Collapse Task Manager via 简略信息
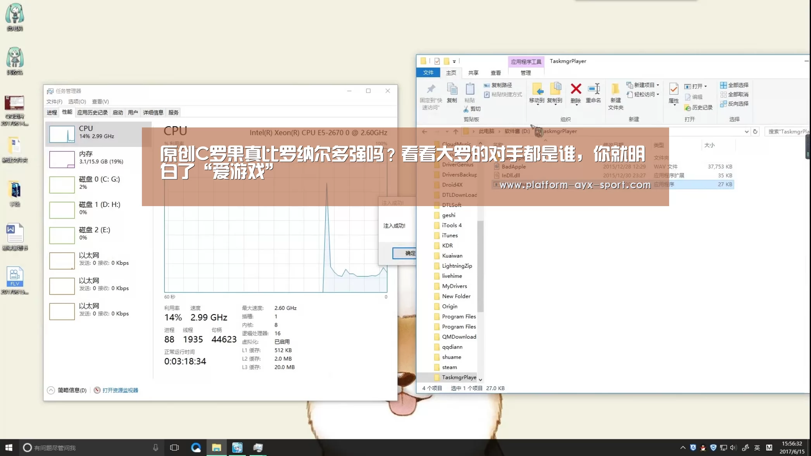The height and width of the screenshot is (456, 811). 67,390
